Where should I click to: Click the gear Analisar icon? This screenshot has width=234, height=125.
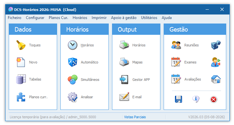[73, 97]
